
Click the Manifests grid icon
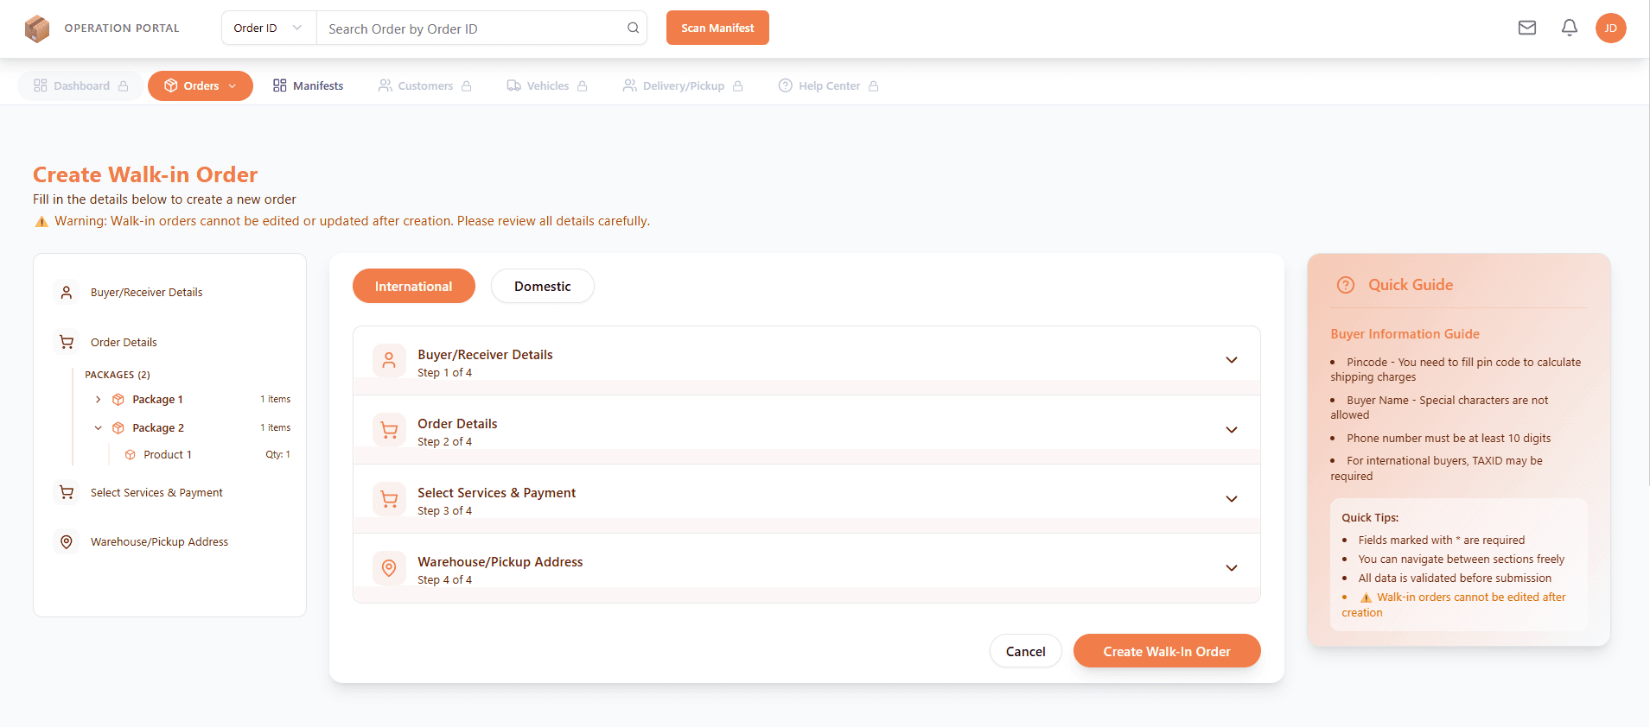pos(280,85)
